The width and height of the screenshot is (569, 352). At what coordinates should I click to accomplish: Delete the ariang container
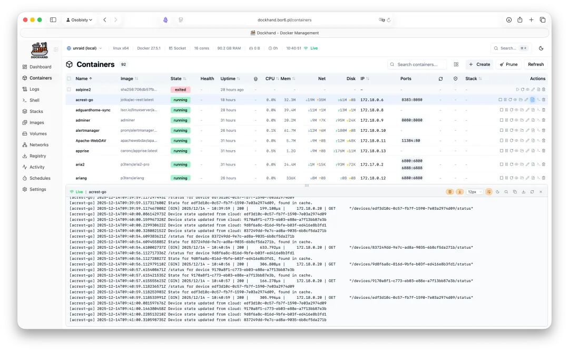coord(544,178)
